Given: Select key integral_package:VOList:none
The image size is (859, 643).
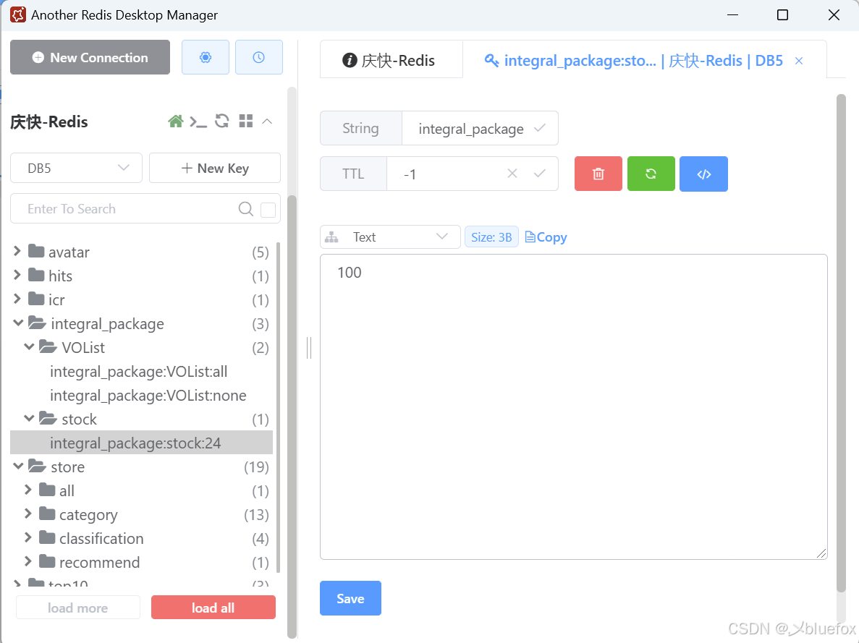Looking at the screenshot, I should click(148, 396).
